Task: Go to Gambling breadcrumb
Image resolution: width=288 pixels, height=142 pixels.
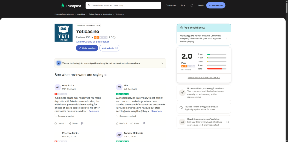Action: [x=81, y=14]
